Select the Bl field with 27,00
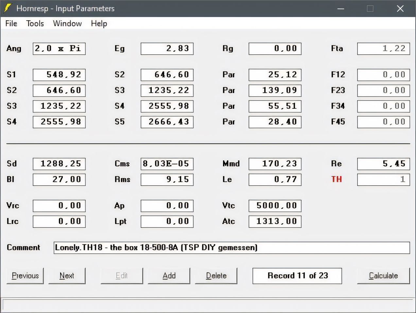 [59, 179]
